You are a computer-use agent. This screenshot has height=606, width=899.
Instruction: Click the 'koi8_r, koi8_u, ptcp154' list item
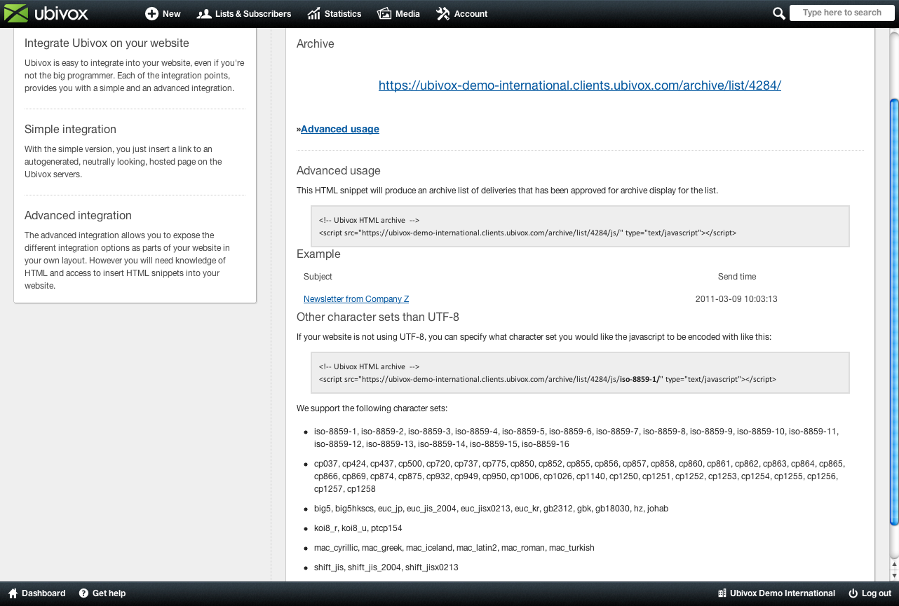(358, 528)
